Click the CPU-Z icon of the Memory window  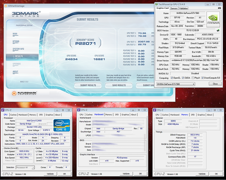(155, 110)
